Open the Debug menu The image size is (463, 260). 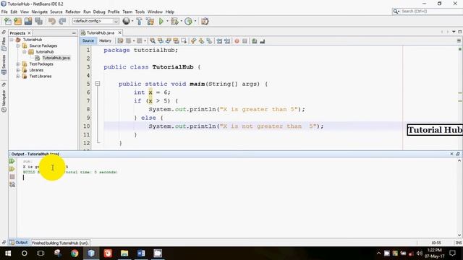(x=99, y=12)
